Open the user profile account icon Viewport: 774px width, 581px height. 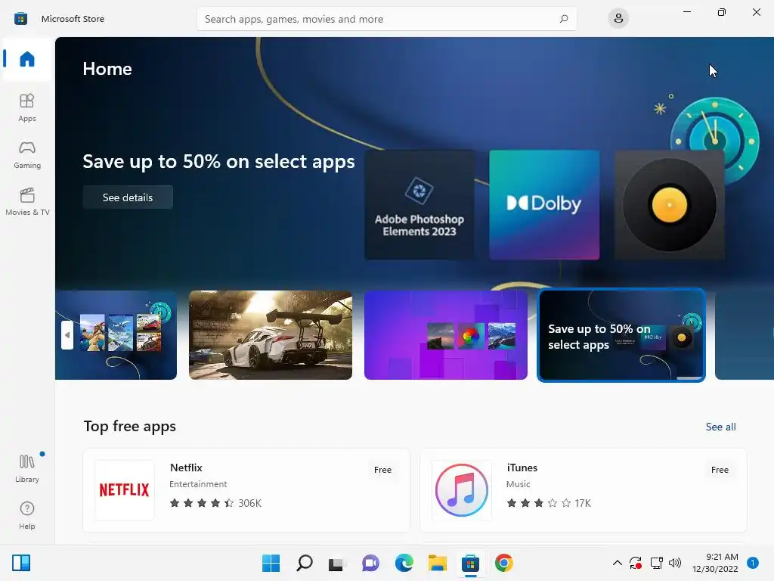(x=618, y=19)
